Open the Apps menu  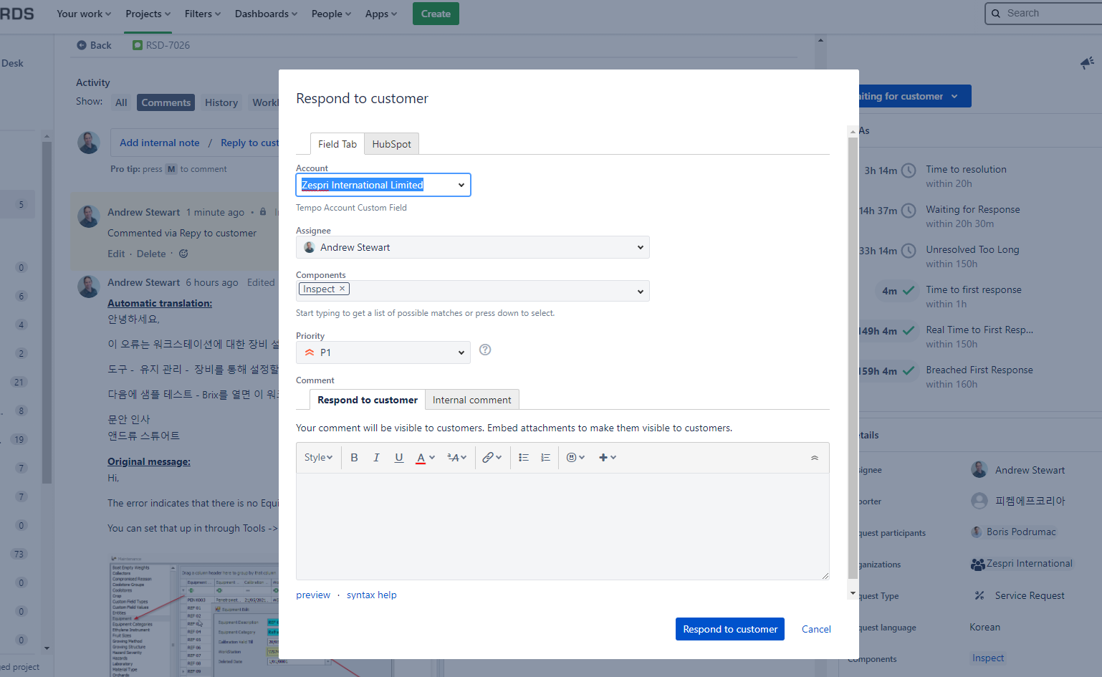click(380, 14)
